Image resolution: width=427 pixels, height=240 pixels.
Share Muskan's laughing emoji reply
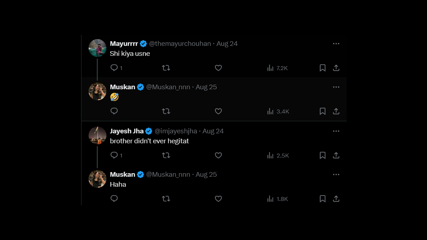pyautogui.click(x=336, y=111)
